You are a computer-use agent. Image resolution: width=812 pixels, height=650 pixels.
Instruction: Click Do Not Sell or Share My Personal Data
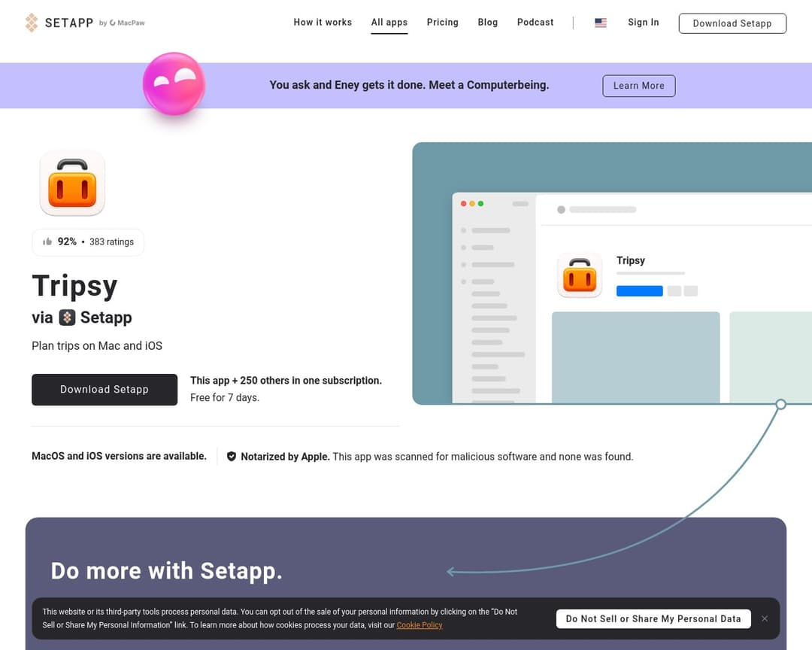[653, 618]
